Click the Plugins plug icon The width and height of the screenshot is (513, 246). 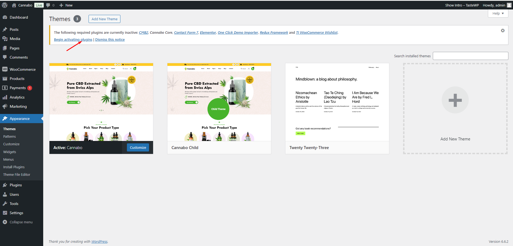(x=5, y=185)
